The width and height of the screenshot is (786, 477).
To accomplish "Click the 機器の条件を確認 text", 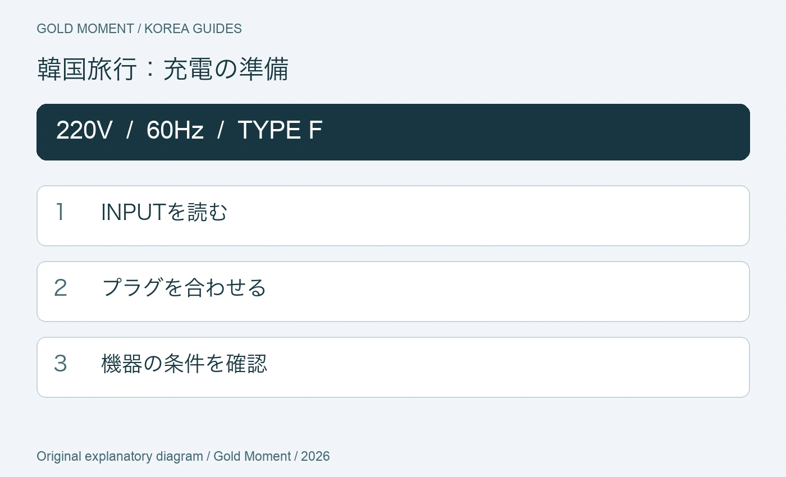I will click(184, 364).
